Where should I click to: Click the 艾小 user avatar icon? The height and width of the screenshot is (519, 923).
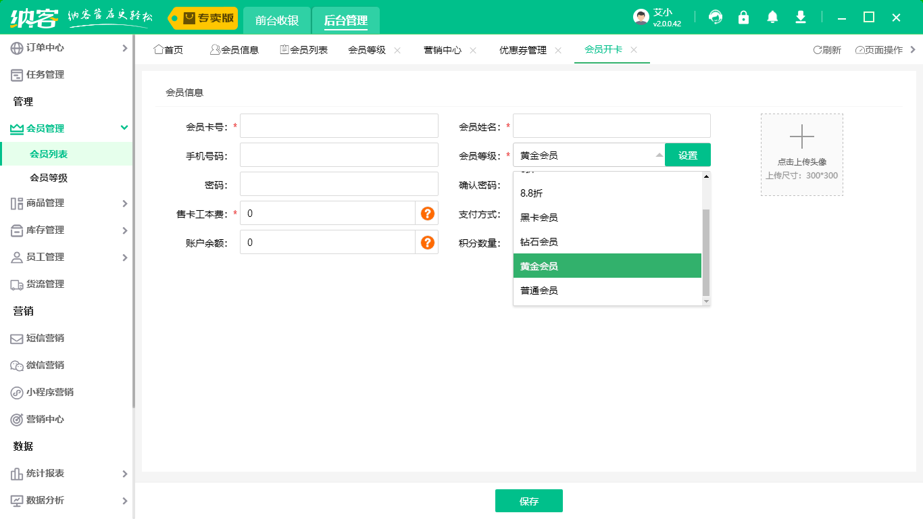[641, 18]
